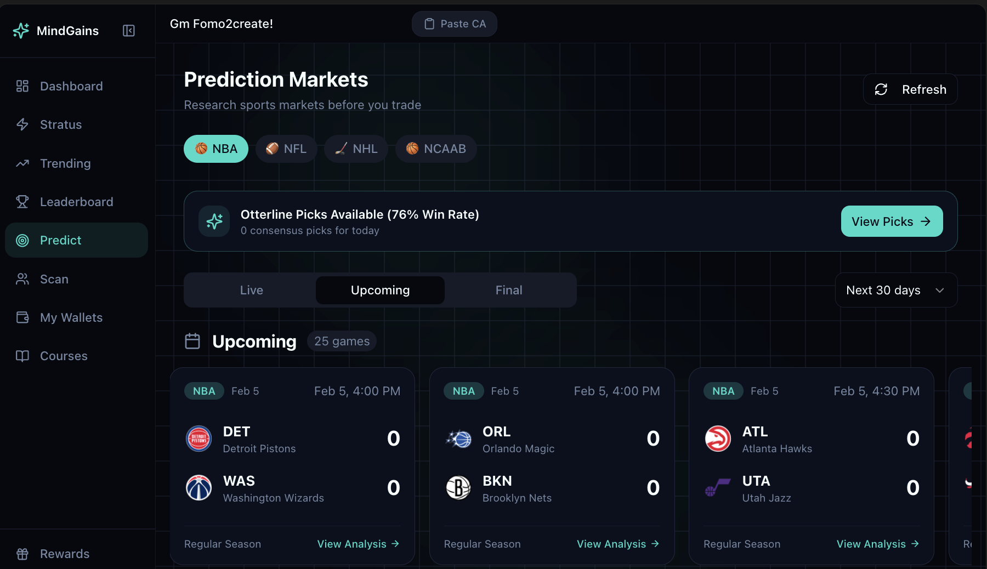The height and width of the screenshot is (569, 987).
Task: Open the Next 30 days dropdown
Action: click(x=895, y=290)
